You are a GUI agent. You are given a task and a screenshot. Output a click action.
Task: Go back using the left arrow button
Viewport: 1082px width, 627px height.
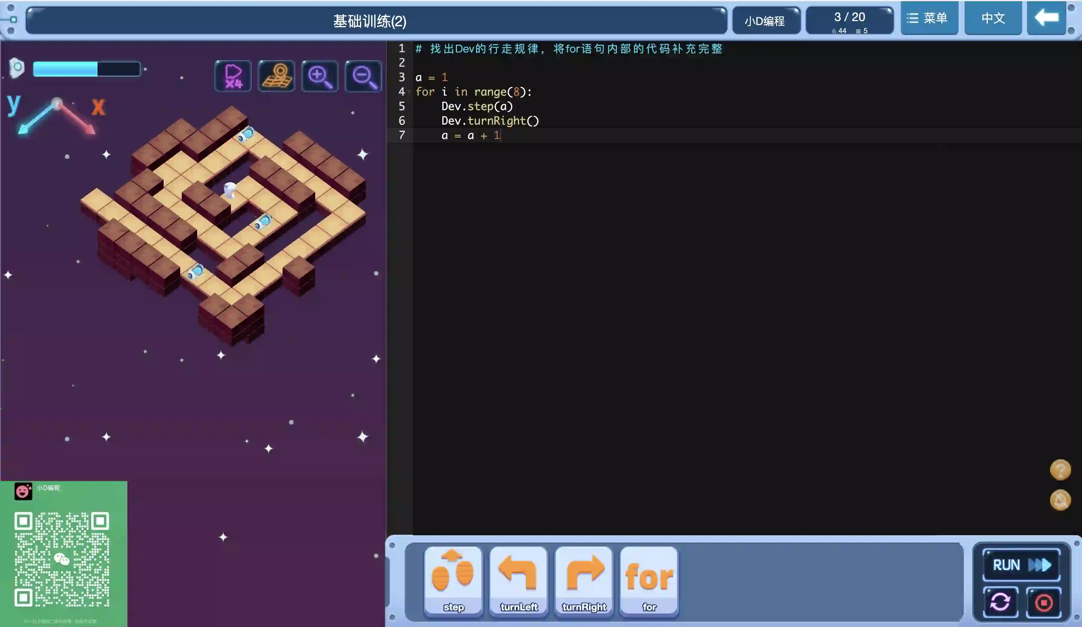[x=1046, y=18]
